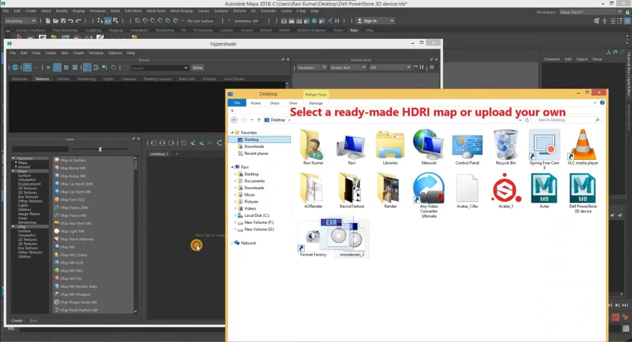The height and width of the screenshot is (342, 632).
Task: Switch to the Materials tab in Hypershade
Action: point(20,79)
